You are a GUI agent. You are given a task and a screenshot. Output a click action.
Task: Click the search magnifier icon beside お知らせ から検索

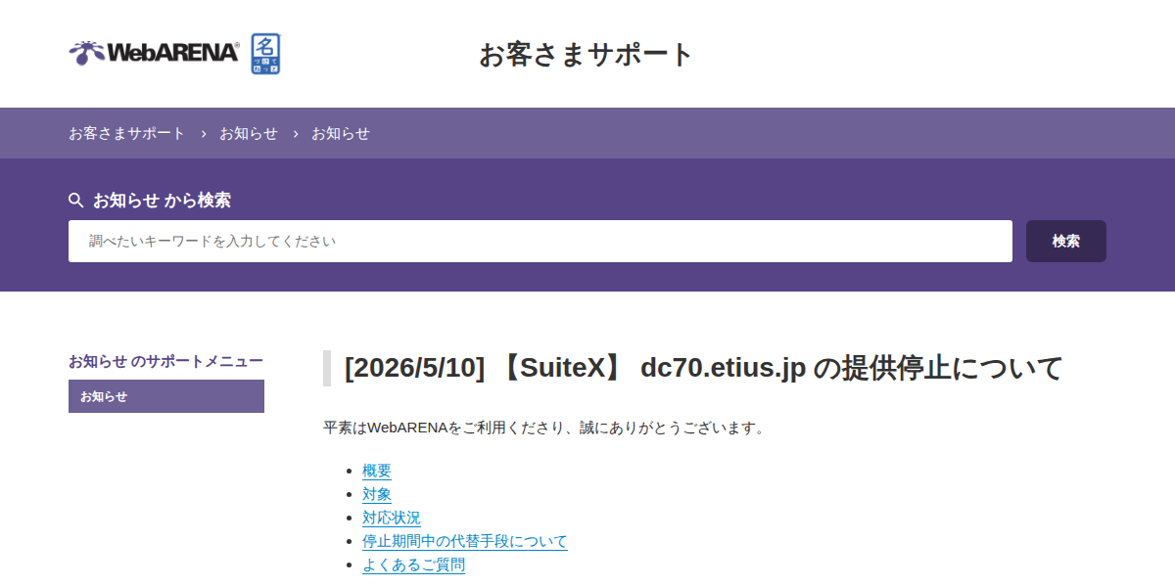pyautogui.click(x=76, y=201)
